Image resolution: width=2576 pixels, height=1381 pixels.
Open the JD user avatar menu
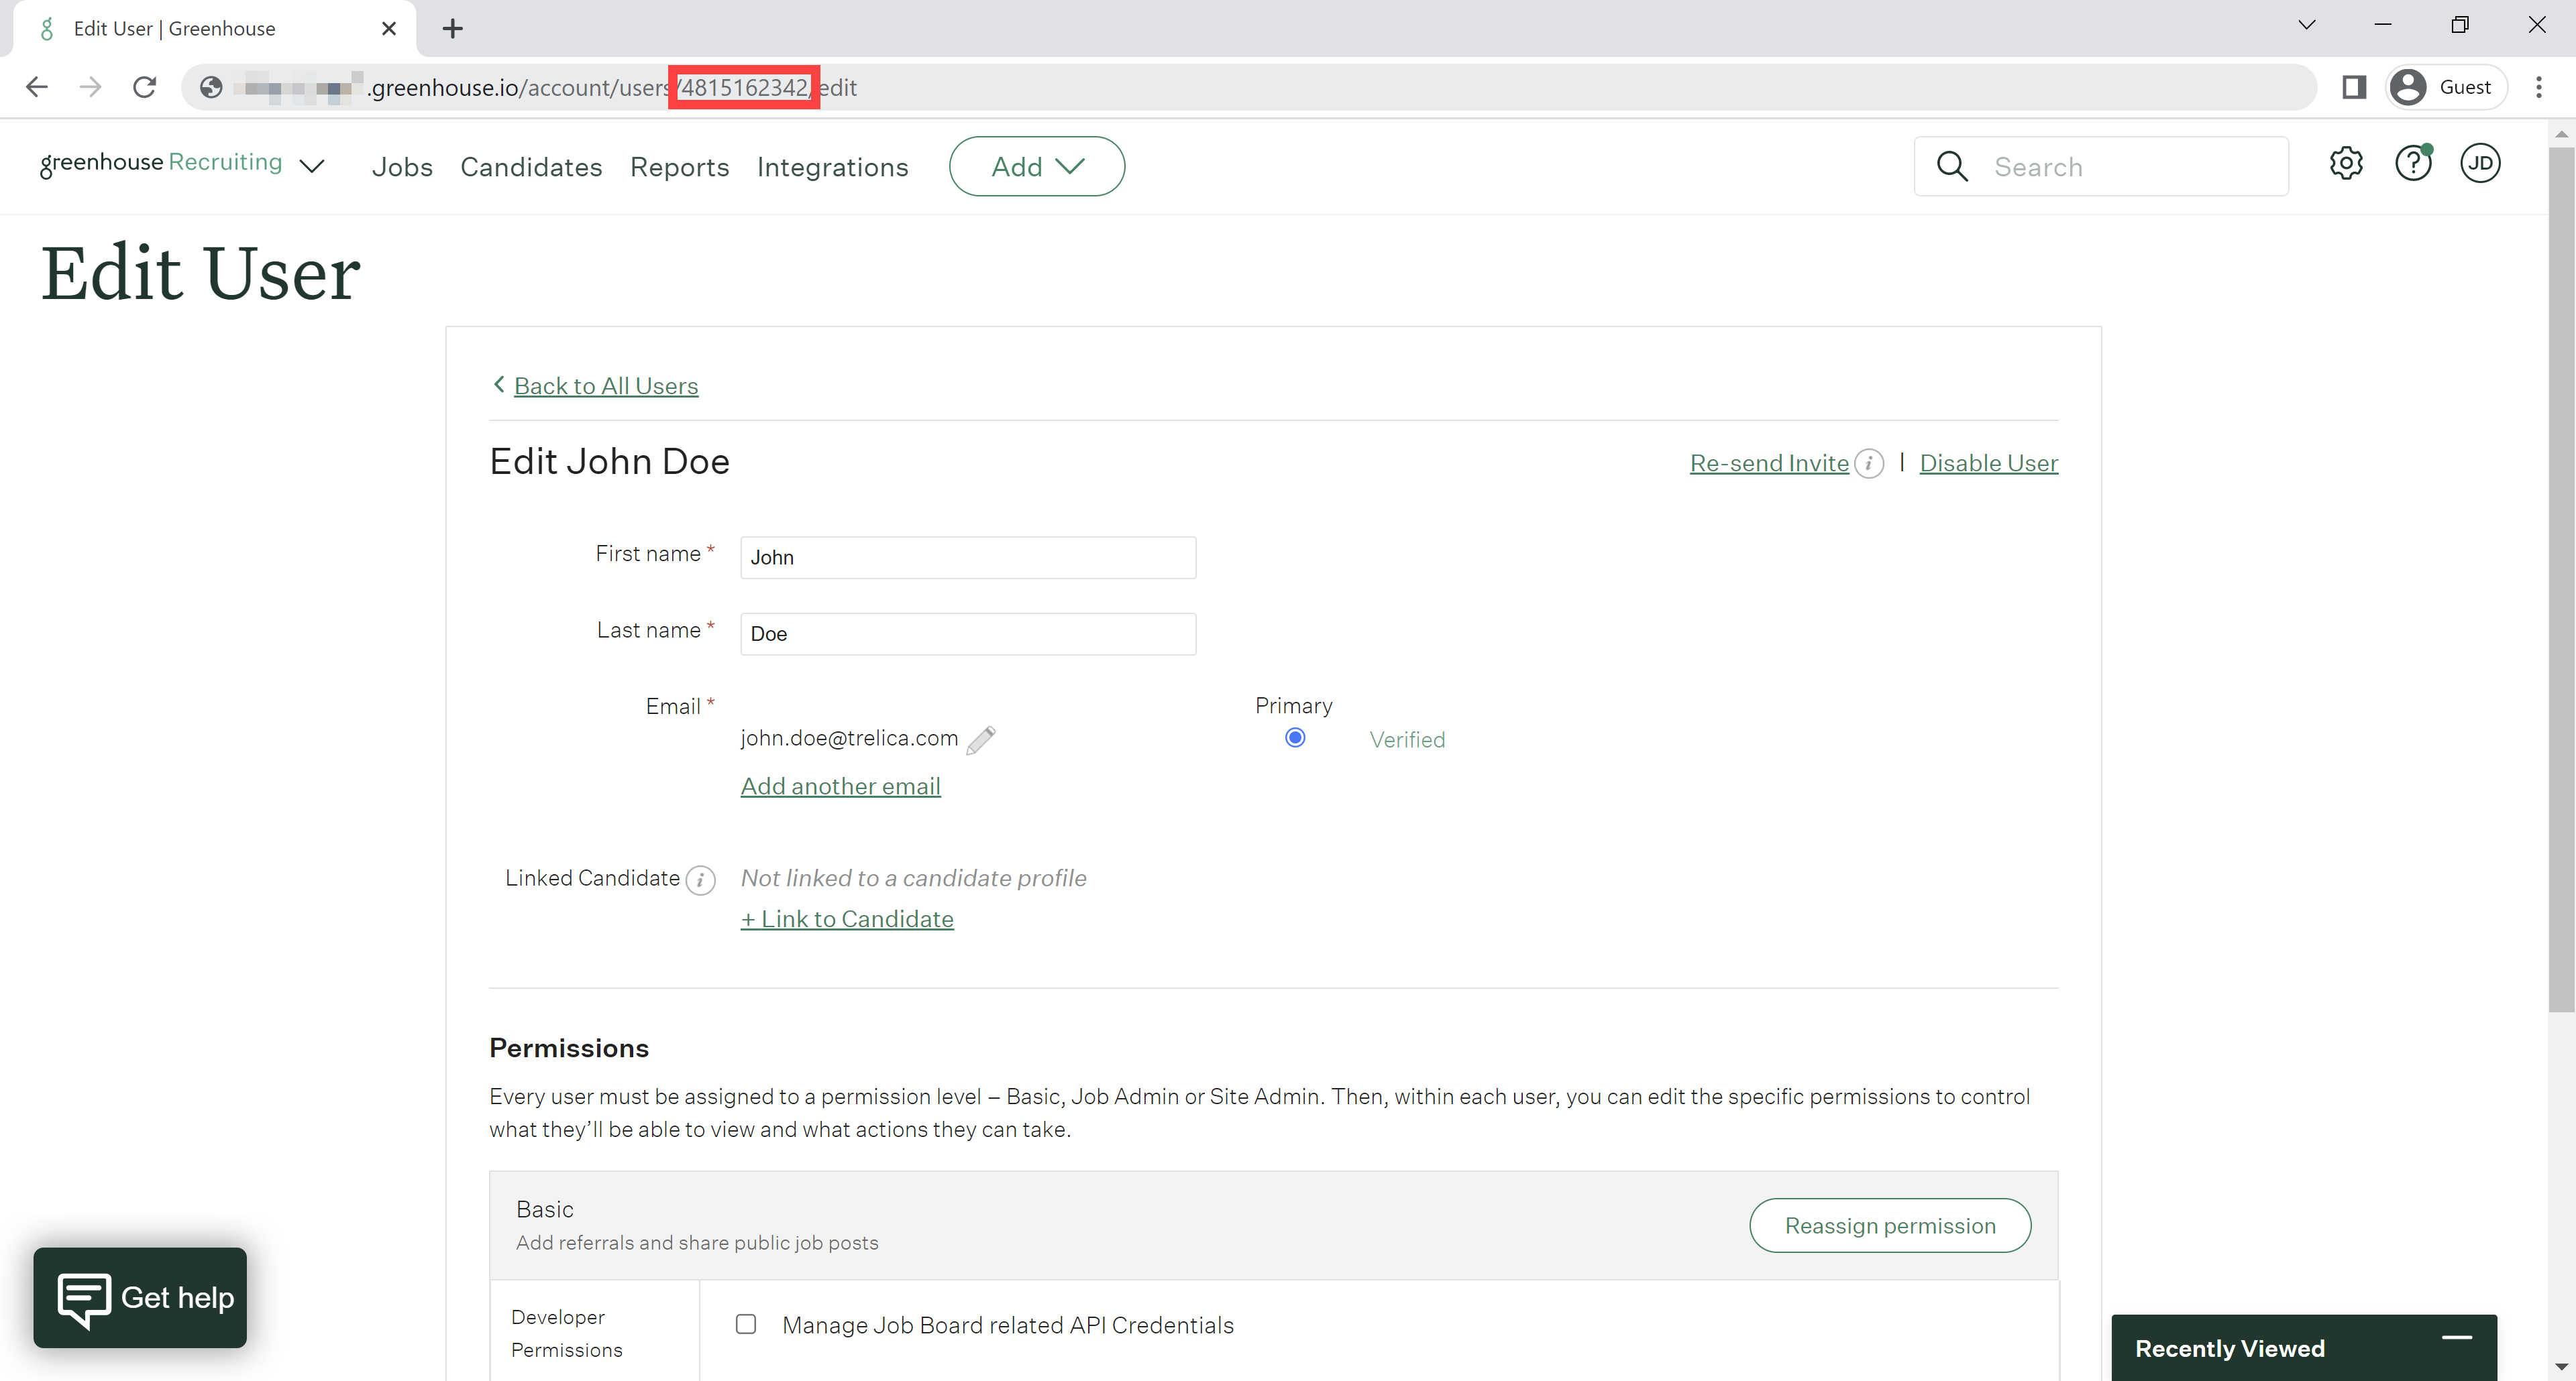(2480, 163)
